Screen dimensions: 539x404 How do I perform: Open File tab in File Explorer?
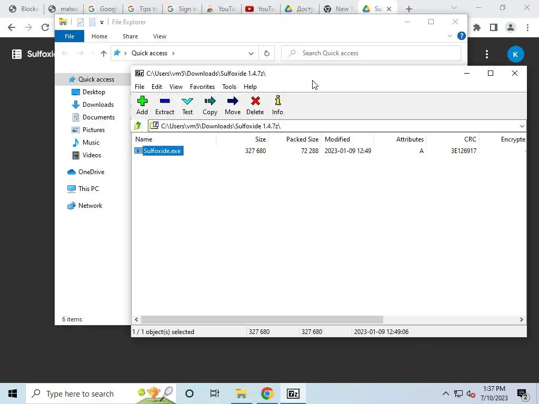tap(69, 36)
